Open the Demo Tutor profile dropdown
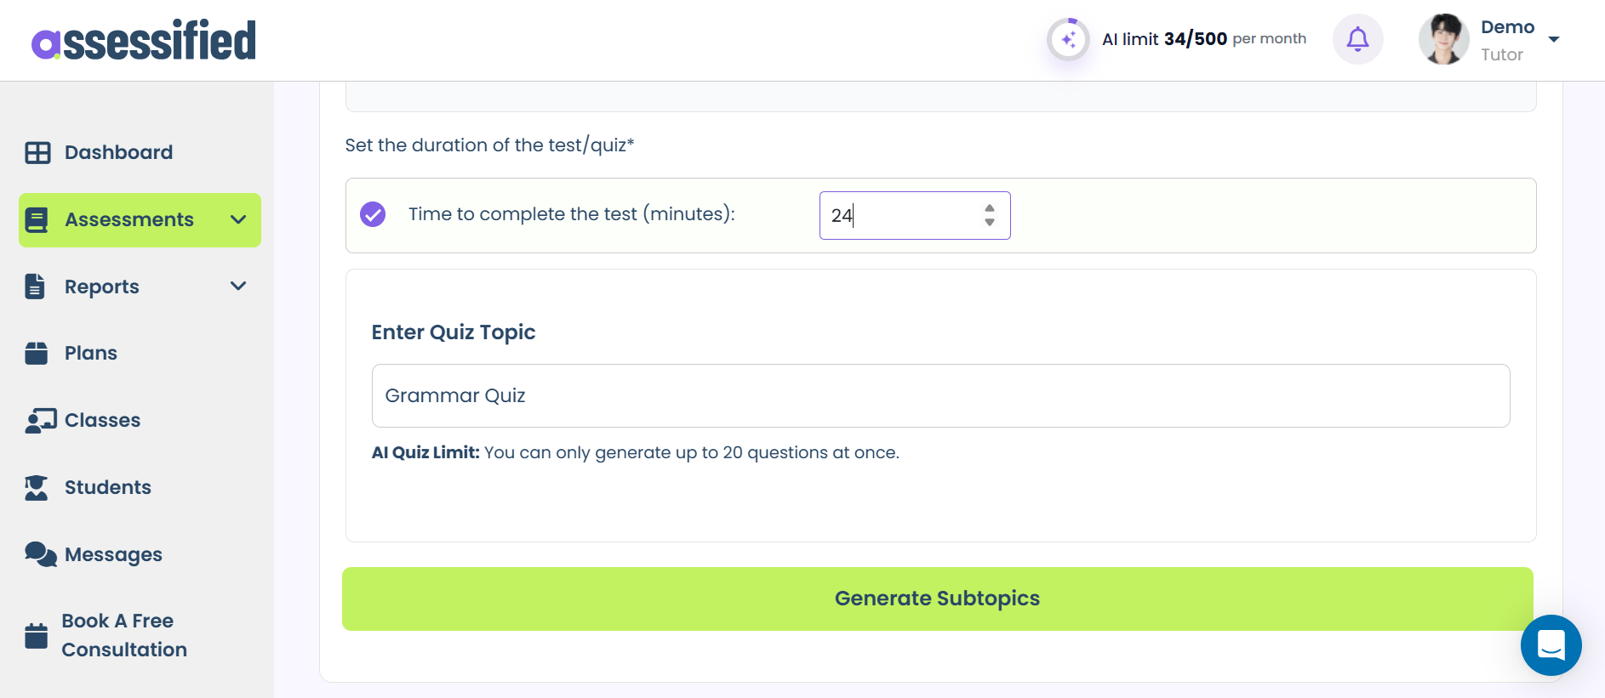Viewport: 1605px width, 698px height. 1553,39
